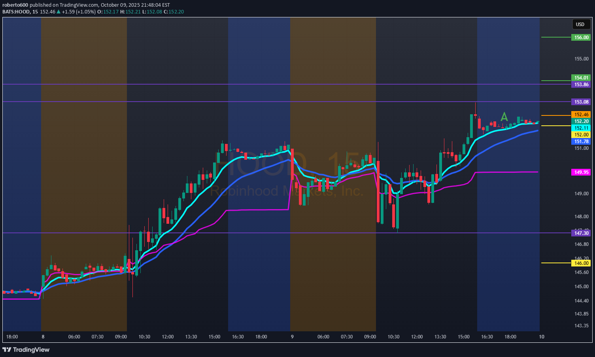
Task: Click the purple 153.86 price level label
Action: point(581,85)
